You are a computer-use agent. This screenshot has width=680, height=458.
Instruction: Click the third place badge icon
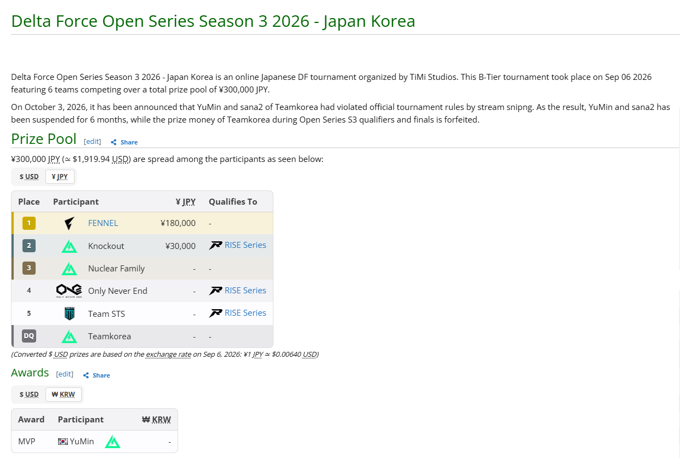[29, 268]
